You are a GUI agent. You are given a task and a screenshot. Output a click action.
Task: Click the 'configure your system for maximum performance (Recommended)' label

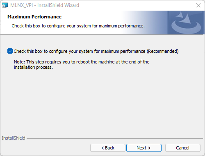pos(96,51)
